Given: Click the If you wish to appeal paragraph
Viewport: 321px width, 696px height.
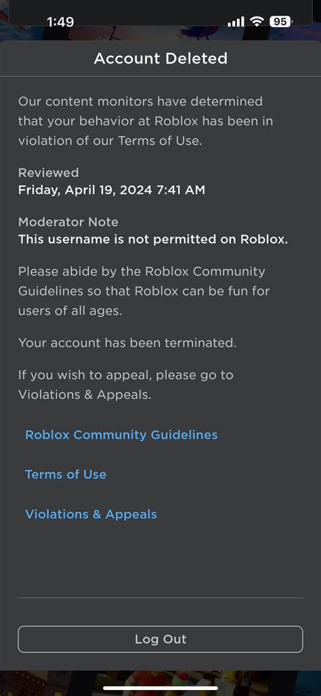Looking at the screenshot, I should coord(125,384).
